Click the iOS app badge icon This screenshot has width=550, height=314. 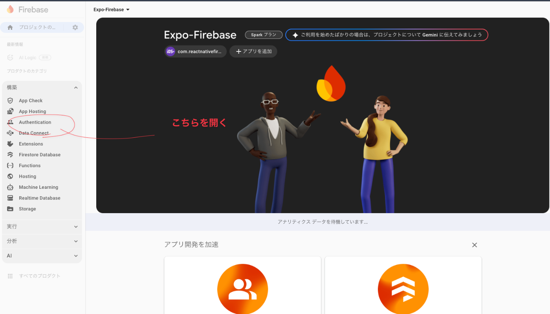click(170, 51)
